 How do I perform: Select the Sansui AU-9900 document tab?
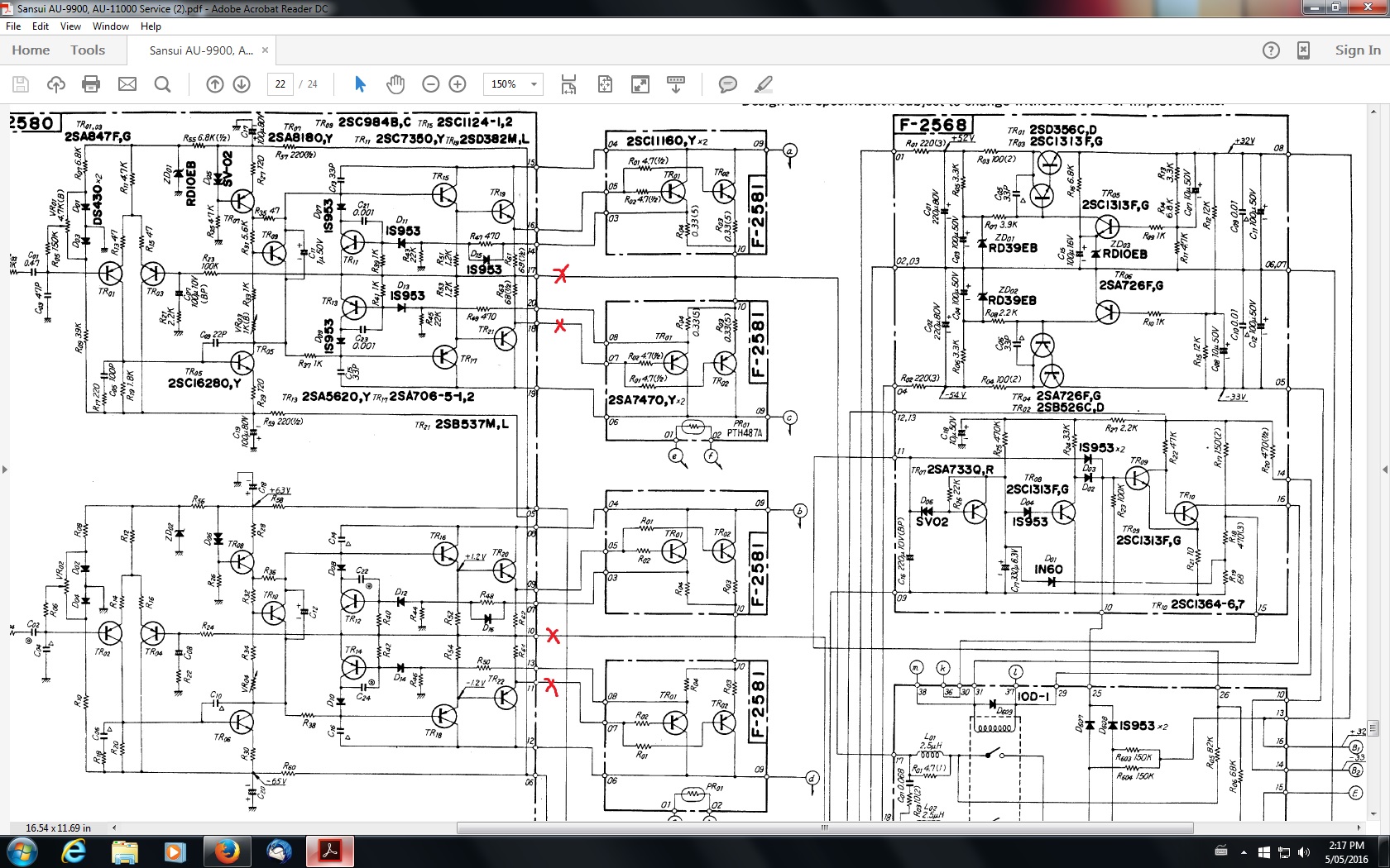[x=201, y=50]
